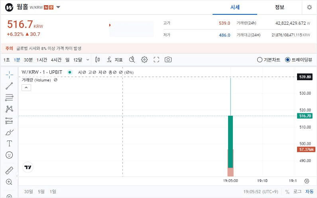Select the 30분 timeframe
The height and width of the screenshot is (198, 317).
(x=28, y=60)
